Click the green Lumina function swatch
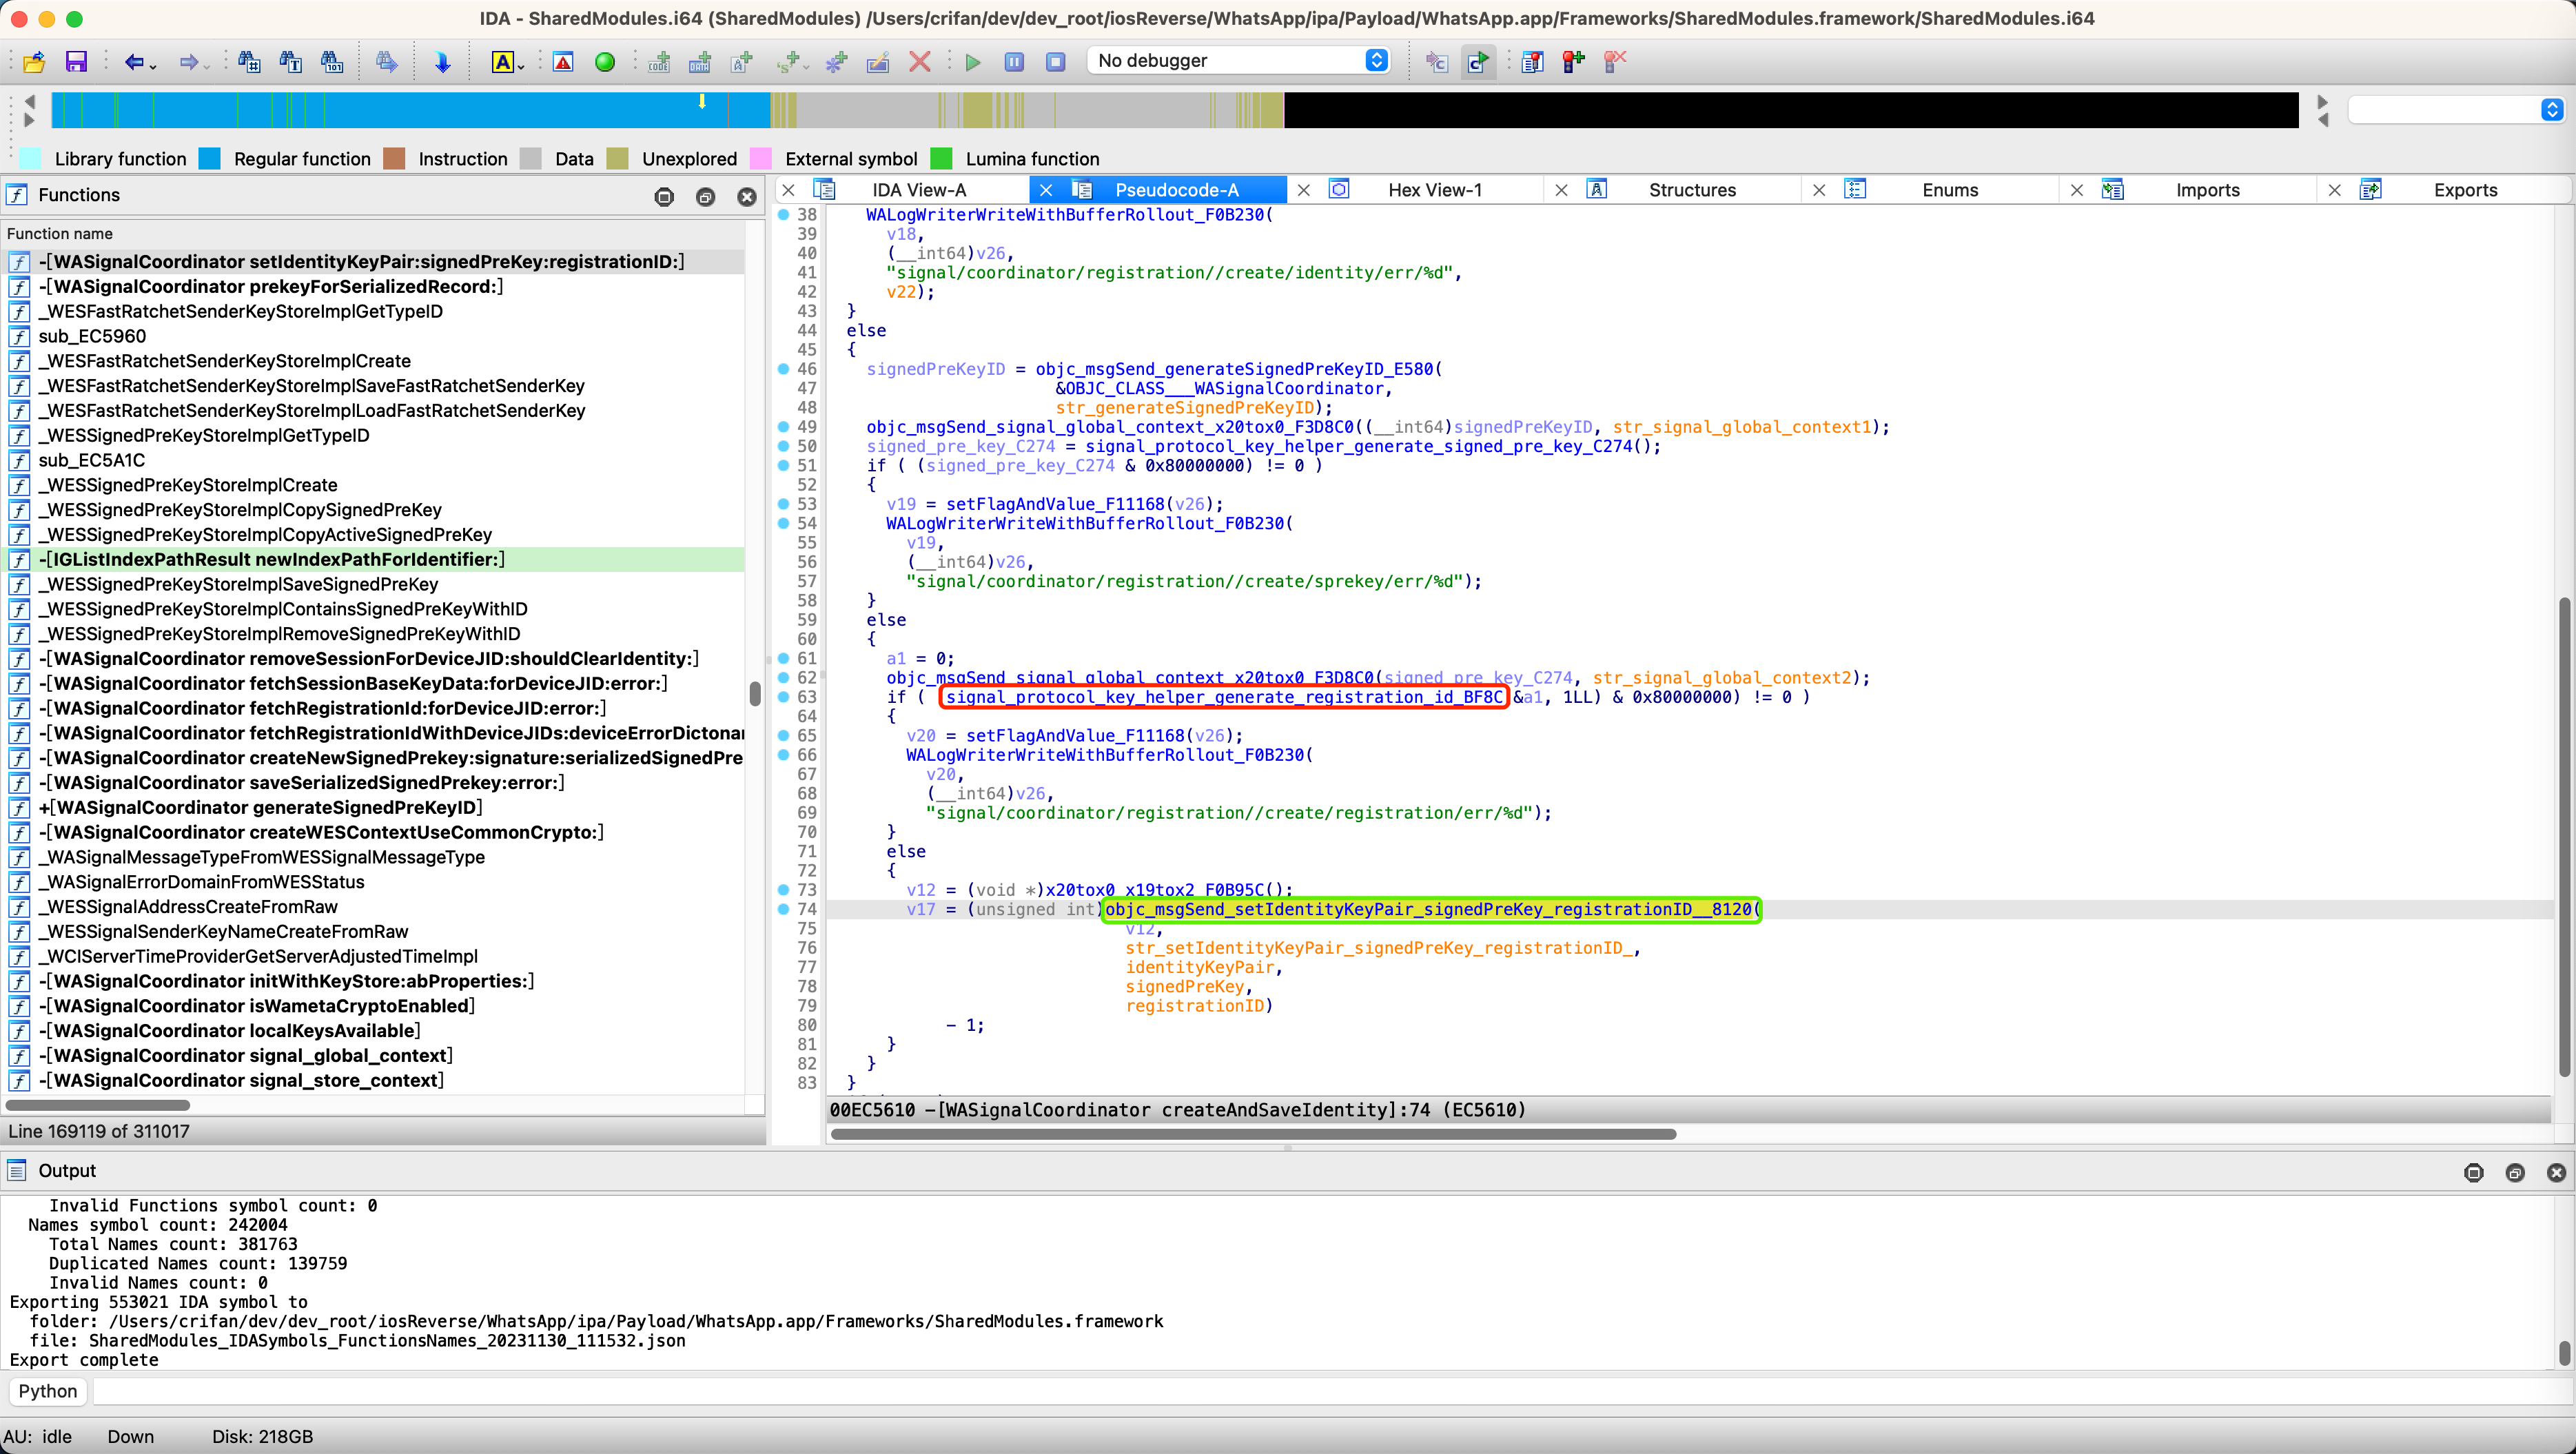The height and width of the screenshot is (1454, 2576). [941, 158]
